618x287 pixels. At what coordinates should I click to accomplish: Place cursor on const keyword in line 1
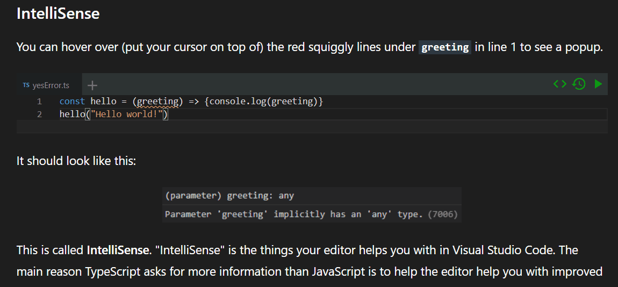(x=72, y=102)
